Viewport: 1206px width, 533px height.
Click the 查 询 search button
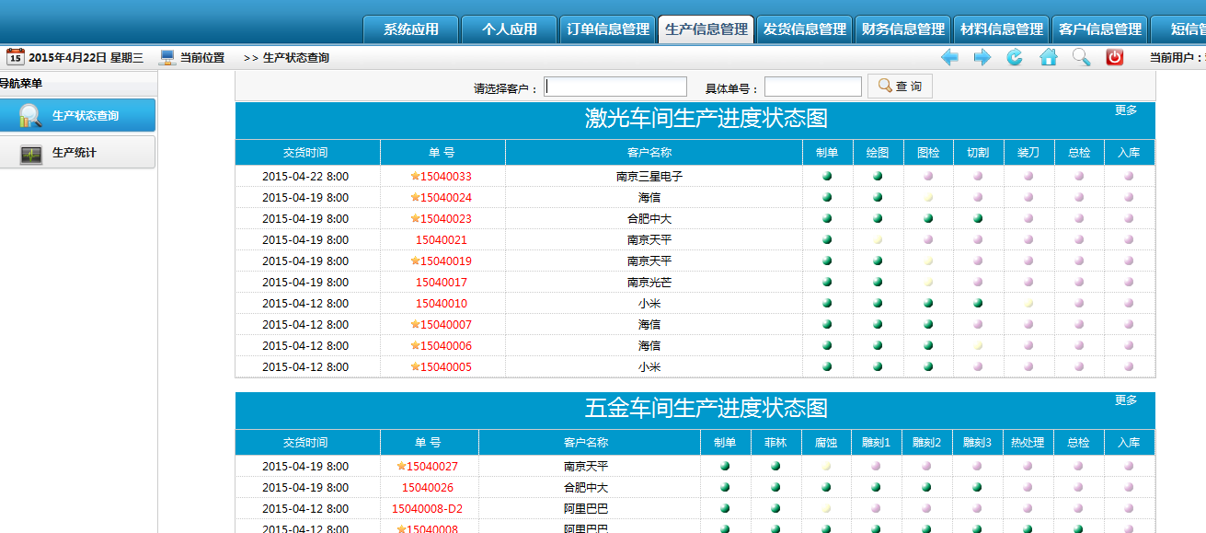(899, 86)
